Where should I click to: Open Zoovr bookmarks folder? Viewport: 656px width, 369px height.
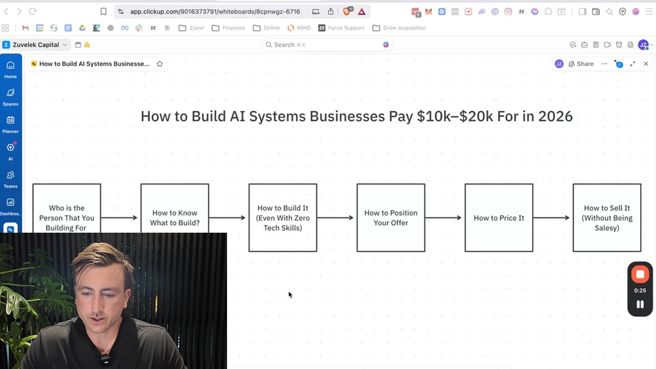click(x=191, y=28)
